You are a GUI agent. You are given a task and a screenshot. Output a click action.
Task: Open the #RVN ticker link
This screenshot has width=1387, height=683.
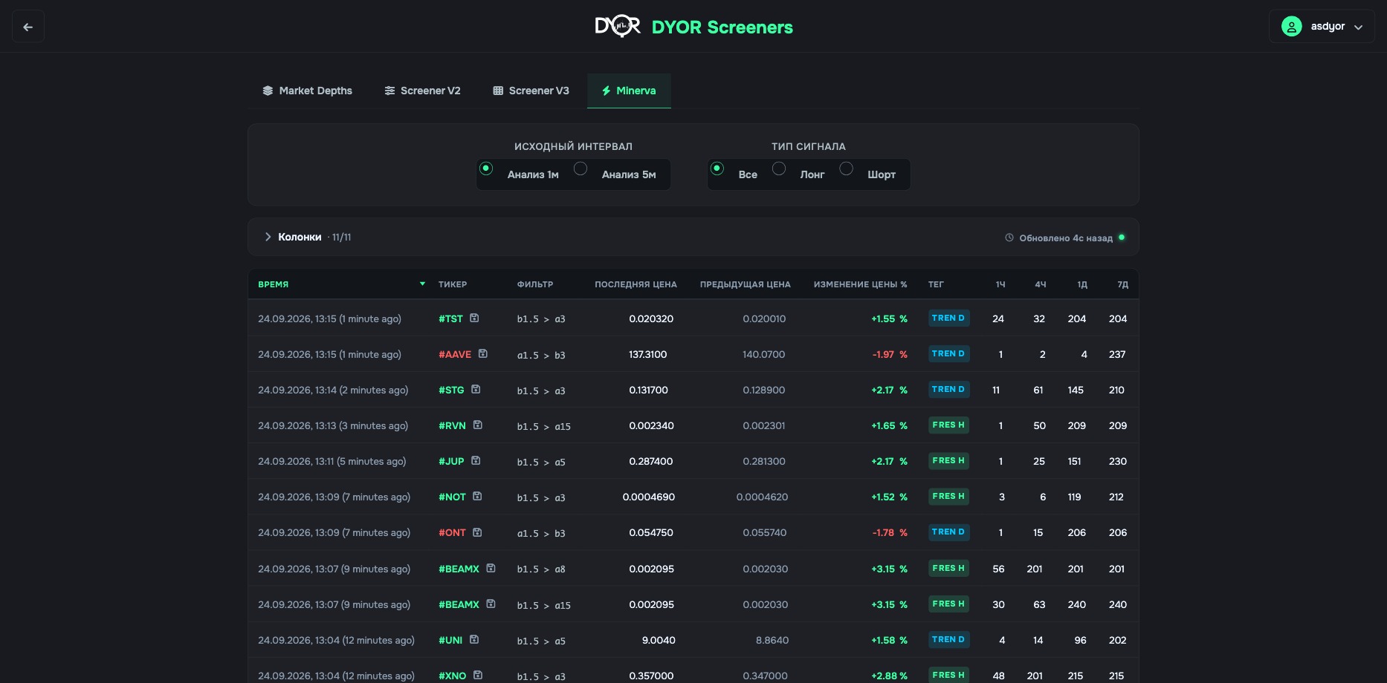[452, 425]
